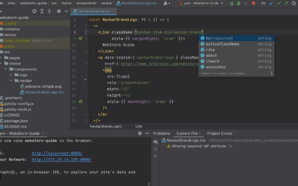Choose the accessKey completion suggestion

(236, 67)
